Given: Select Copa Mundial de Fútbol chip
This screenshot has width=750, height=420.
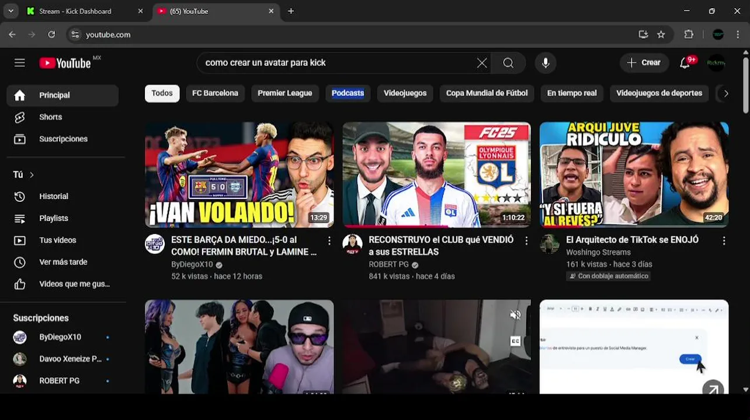Looking at the screenshot, I should point(487,93).
